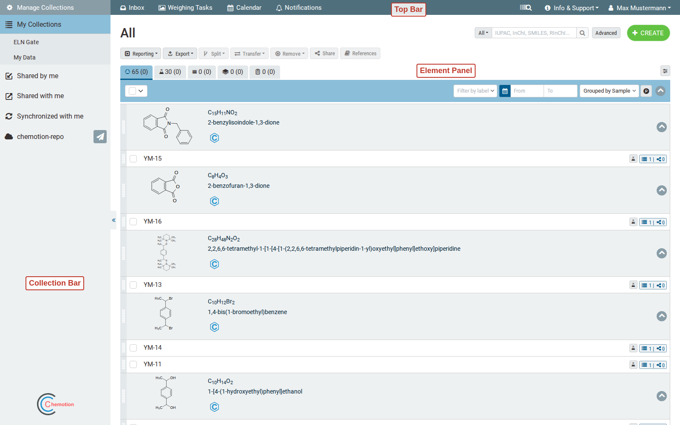Open the barcode scanner icon in top bar

526,8
